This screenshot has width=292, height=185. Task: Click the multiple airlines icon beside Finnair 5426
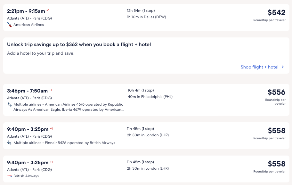pos(10,143)
